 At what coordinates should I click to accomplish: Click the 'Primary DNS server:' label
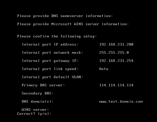43,85
